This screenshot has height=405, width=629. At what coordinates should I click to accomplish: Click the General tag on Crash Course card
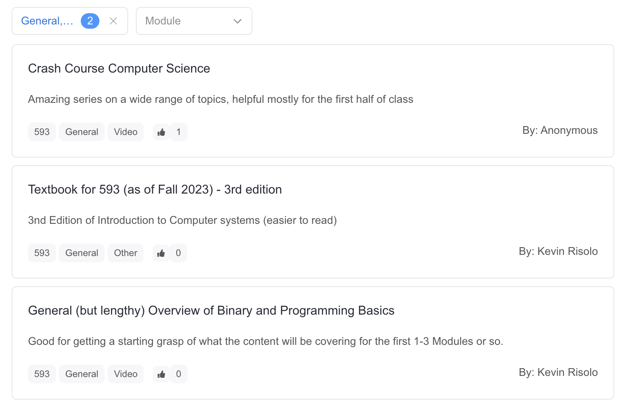tap(82, 132)
